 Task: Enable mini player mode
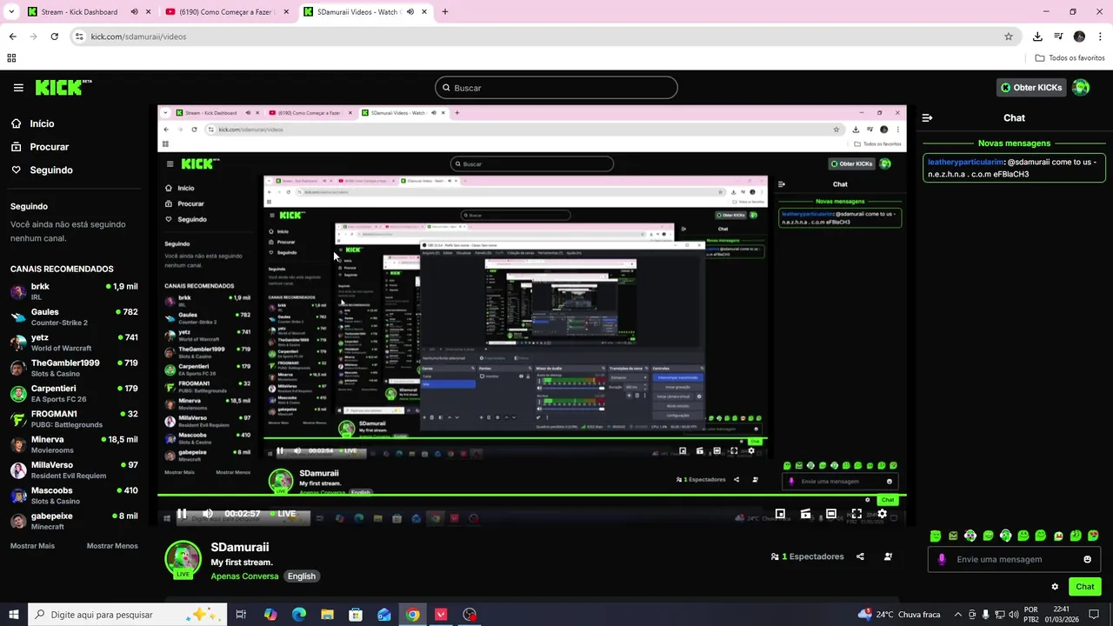(781, 514)
